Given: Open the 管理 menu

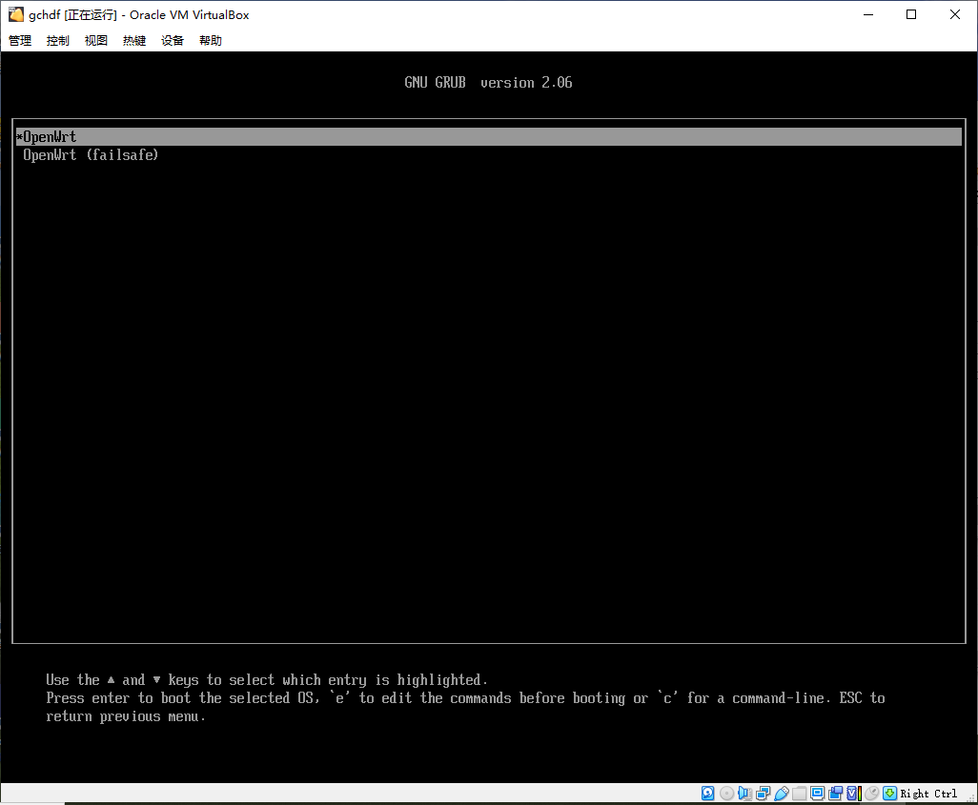Looking at the screenshot, I should 20,41.
